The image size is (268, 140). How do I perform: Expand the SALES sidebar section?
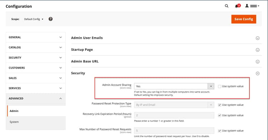tap(35, 78)
